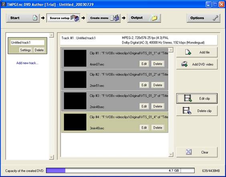Click the Source setup box icon

75,18
